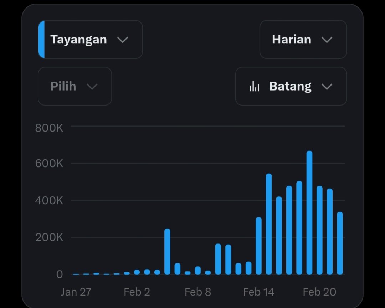Click the Feb 8 date label
This screenshot has width=385, height=308.
point(197,292)
